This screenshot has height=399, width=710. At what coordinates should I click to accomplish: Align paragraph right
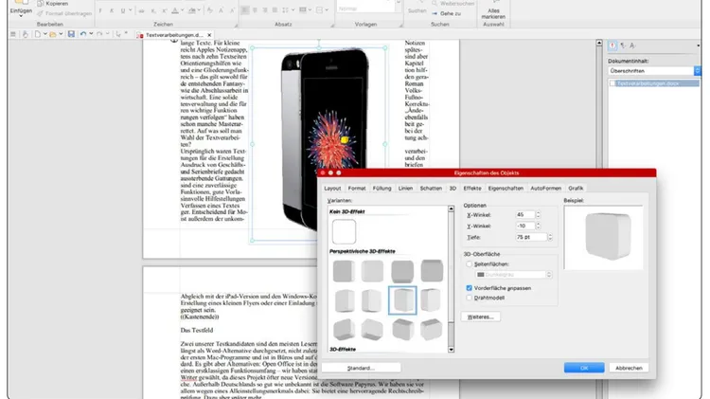pos(265,10)
